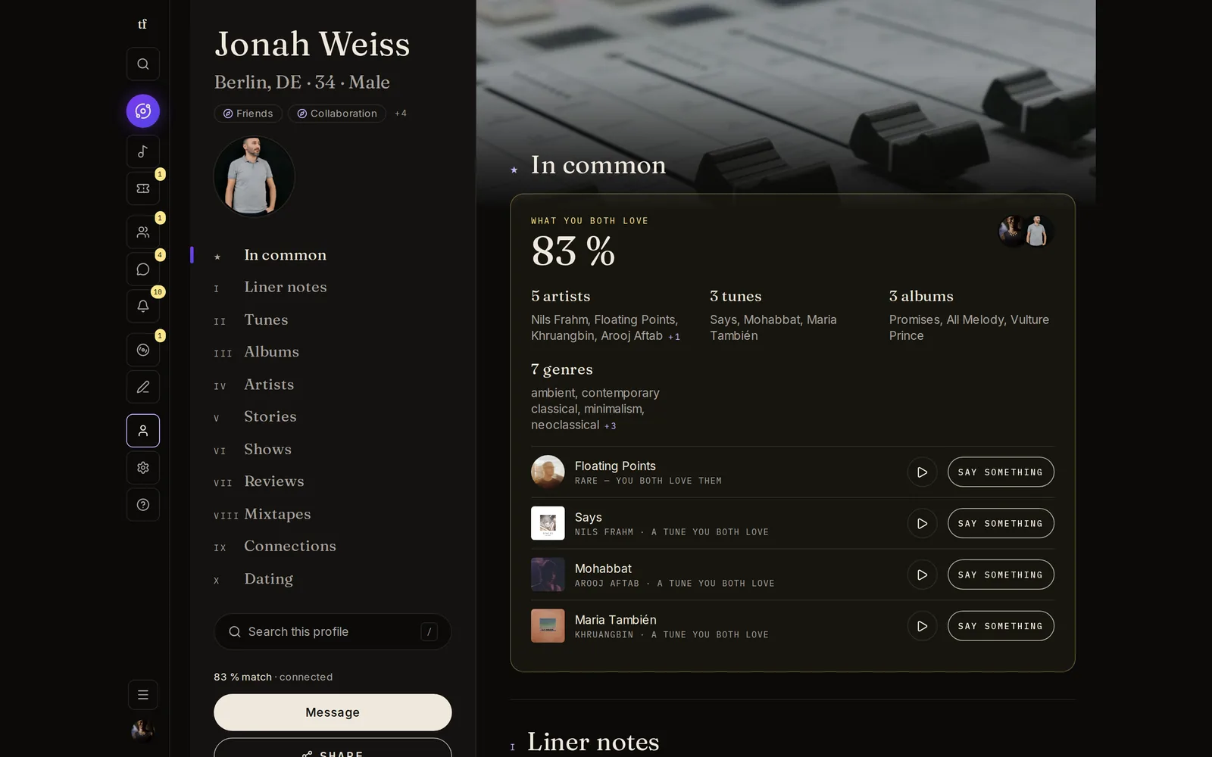Open the pencil edit icon in sidebar
Screen dimensions: 1212x757
pos(143,387)
